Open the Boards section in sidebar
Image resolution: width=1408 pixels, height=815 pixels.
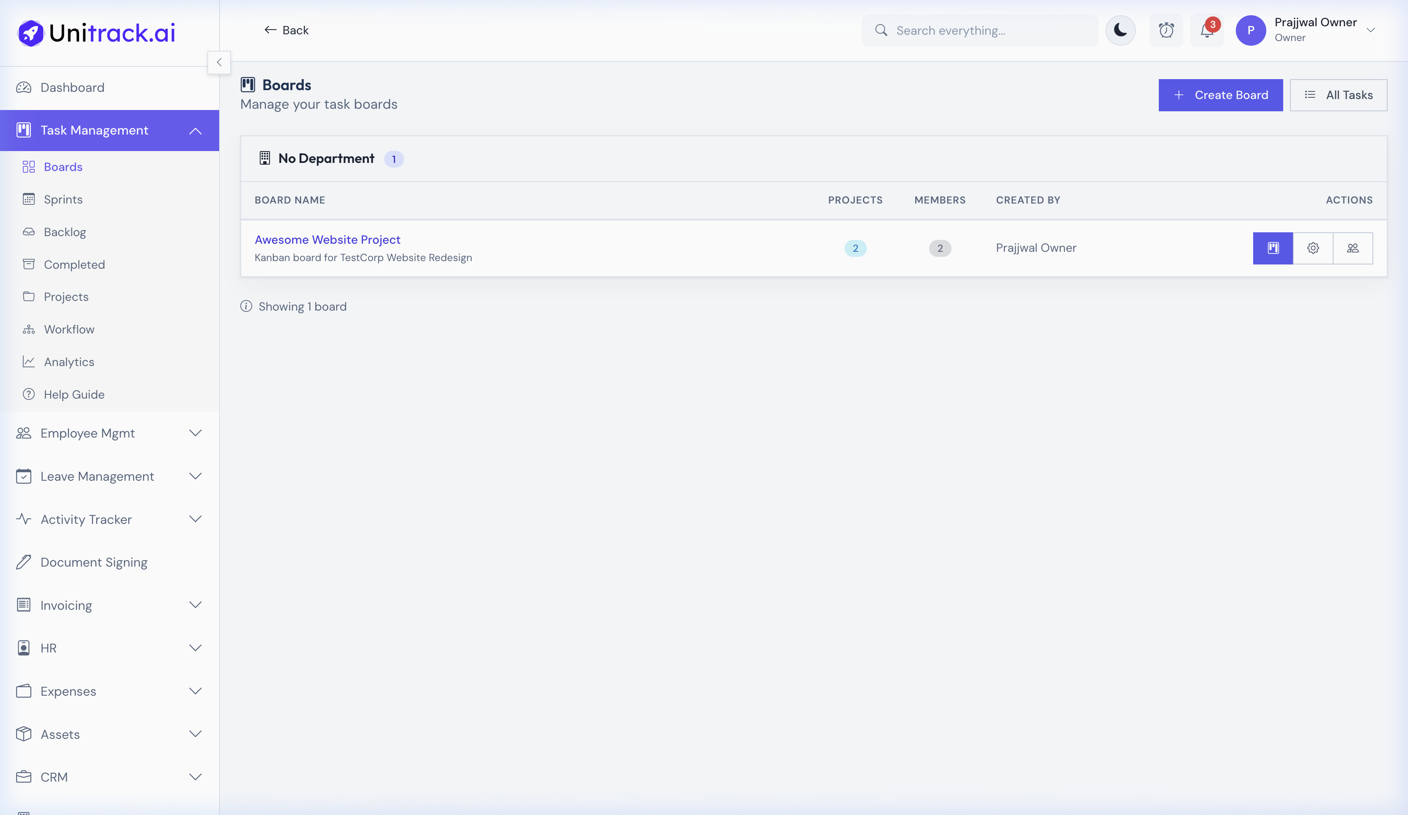(63, 167)
